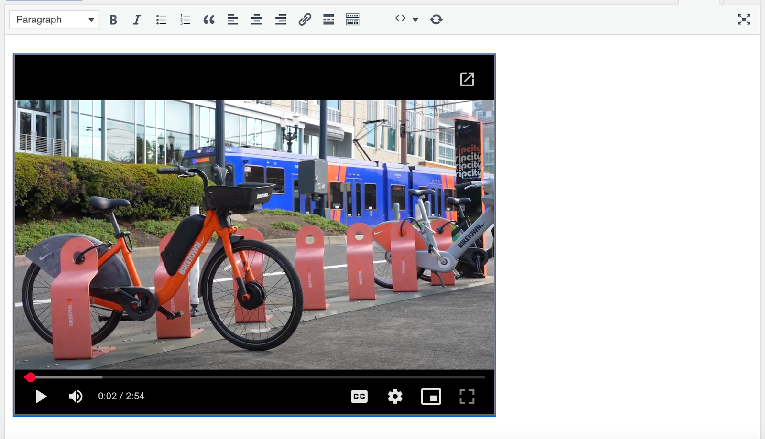Apply italic formatting
The height and width of the screenshot is (439, 765).
pyautogui.click(x=137, y=20)
